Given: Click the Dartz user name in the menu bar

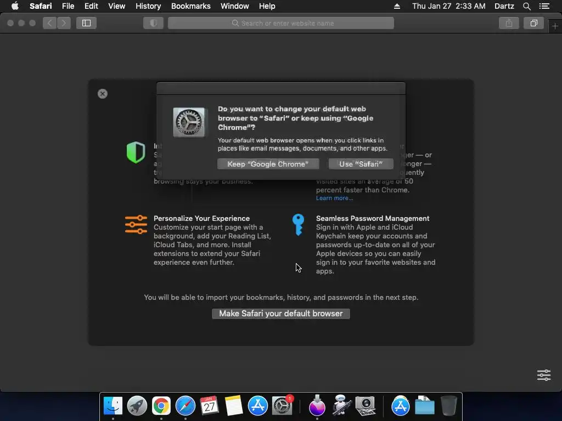Looking at the screenshot, I should pos(504,6).
